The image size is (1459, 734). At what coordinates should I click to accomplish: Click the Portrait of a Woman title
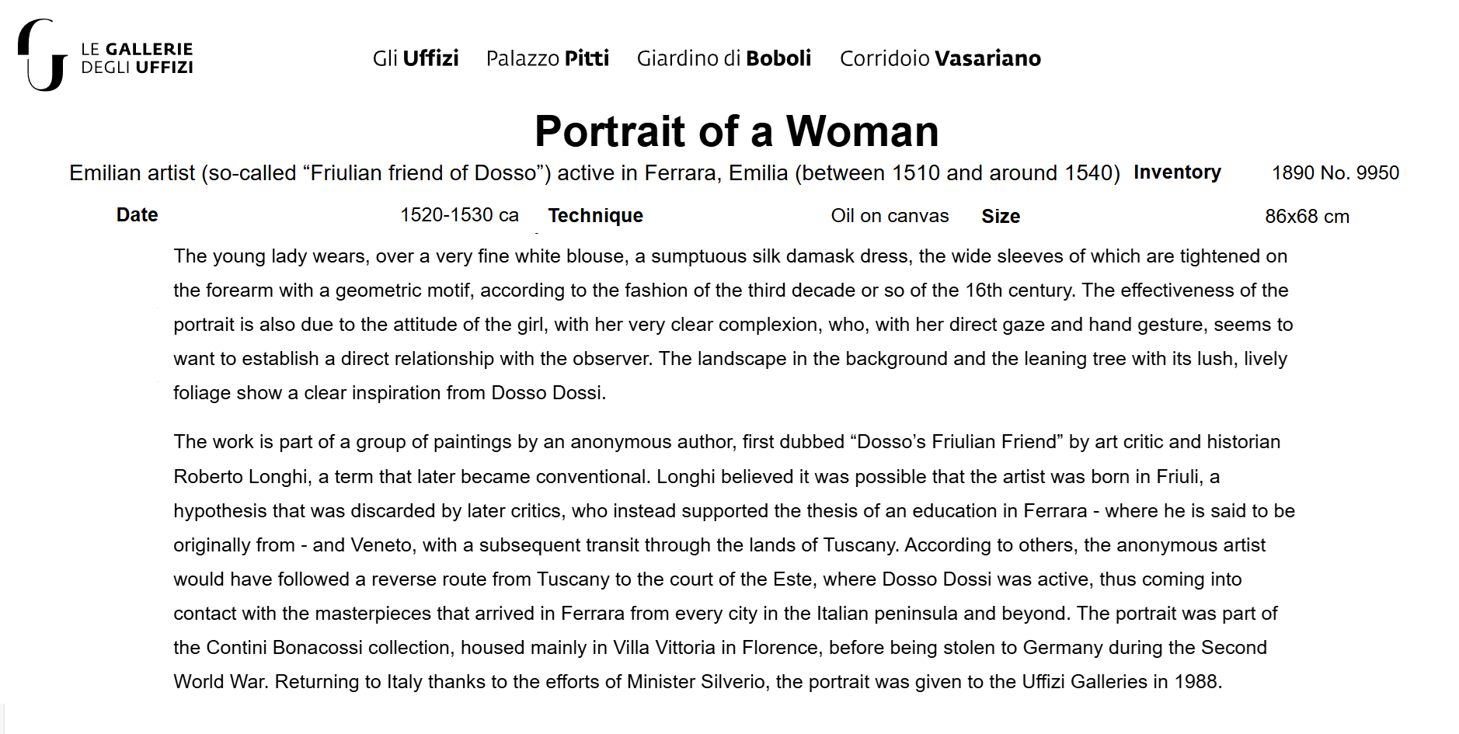pyautogui.click(x=736, y=130)
